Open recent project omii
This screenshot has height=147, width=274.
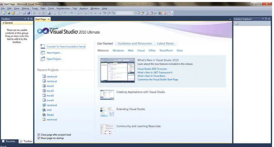49,110
